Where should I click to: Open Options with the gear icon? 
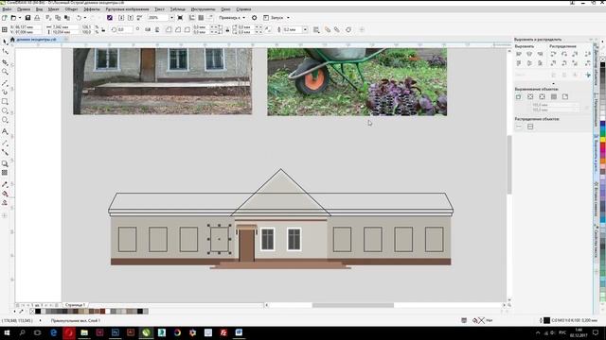(254, 18)
